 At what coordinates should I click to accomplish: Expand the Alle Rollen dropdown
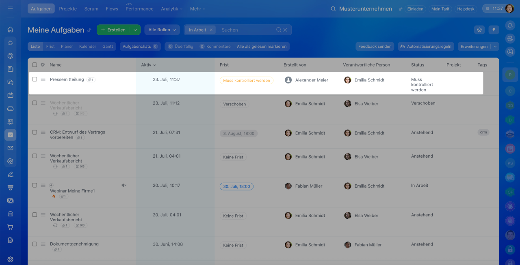pos(162,30)
